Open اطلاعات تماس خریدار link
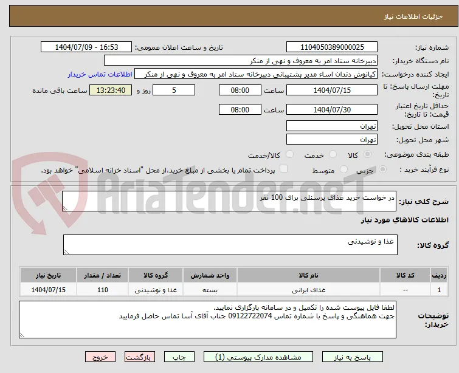459x373 pixels. [100, 74]
